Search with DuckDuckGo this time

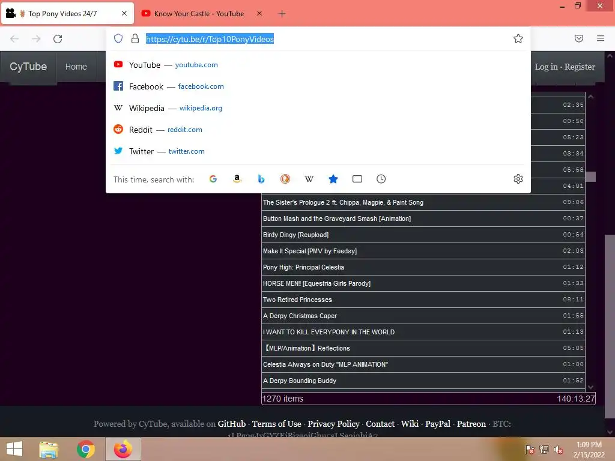point(285,179)
